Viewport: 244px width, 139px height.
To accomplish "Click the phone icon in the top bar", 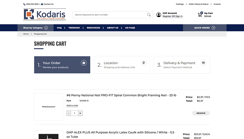I will (24, 4).
